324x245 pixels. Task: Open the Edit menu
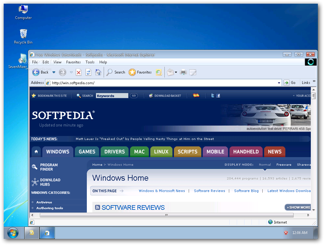click(x=46, y=62)
